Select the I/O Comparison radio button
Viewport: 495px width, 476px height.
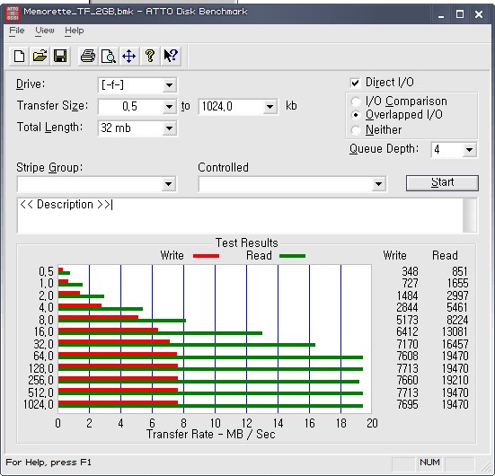pyautogui.click(x=356, y=101)
